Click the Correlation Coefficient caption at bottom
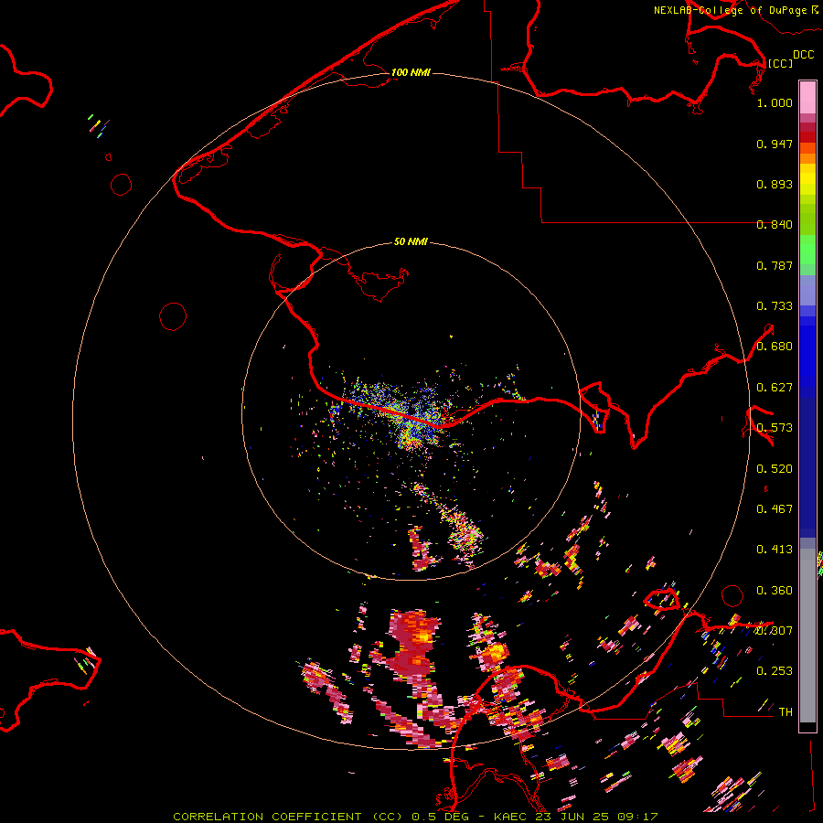823x823 pixels. point(415,817)
